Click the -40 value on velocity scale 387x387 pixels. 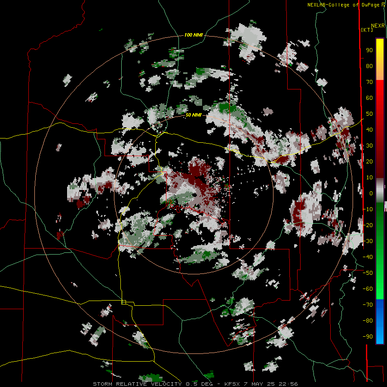click(x=368, y=257)
